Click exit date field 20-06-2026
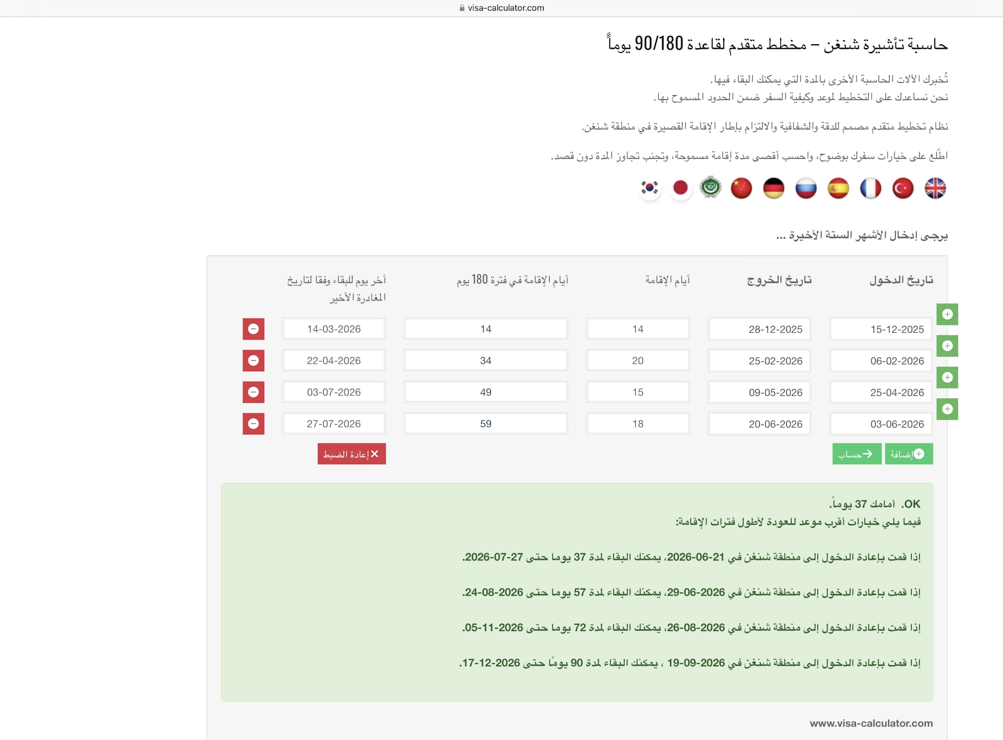The height and width of the screenshot is (740, 1003). pyautogui.click(x=759, y=424)
